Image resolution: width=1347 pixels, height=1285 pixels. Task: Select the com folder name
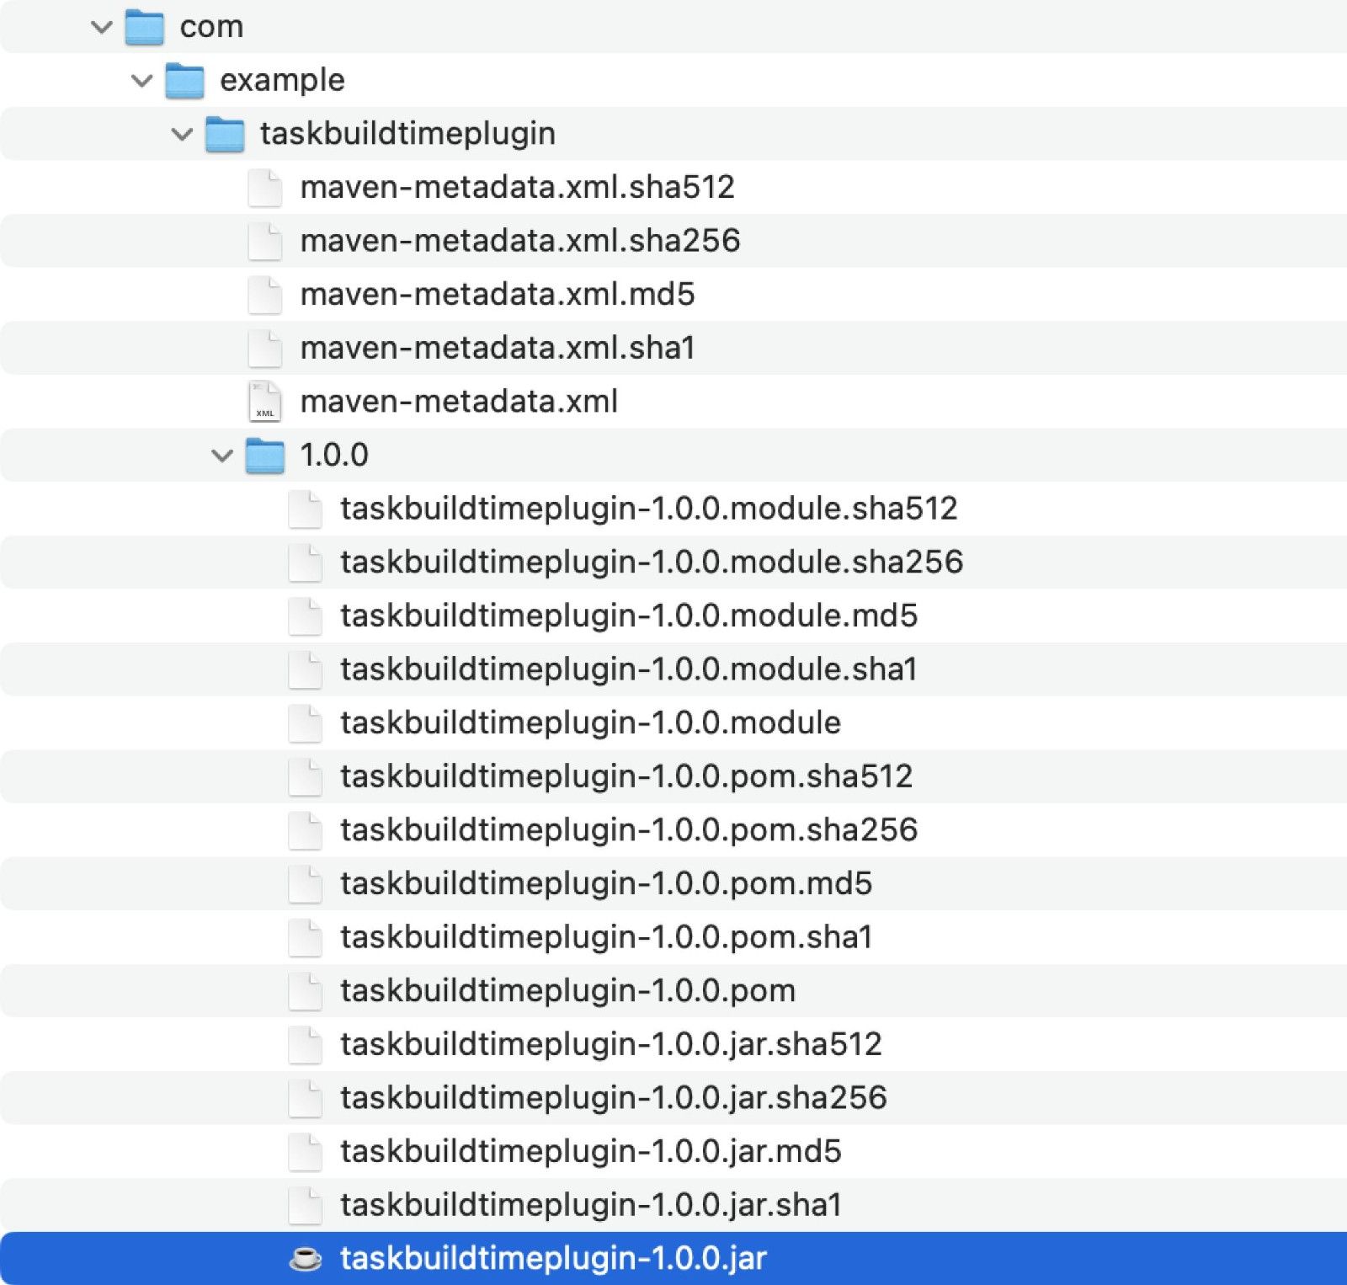[211, 27]
